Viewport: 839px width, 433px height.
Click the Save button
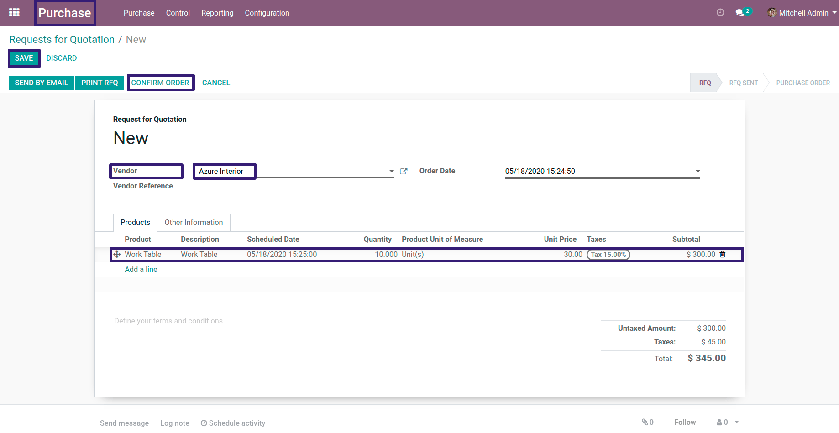point(24,58)
